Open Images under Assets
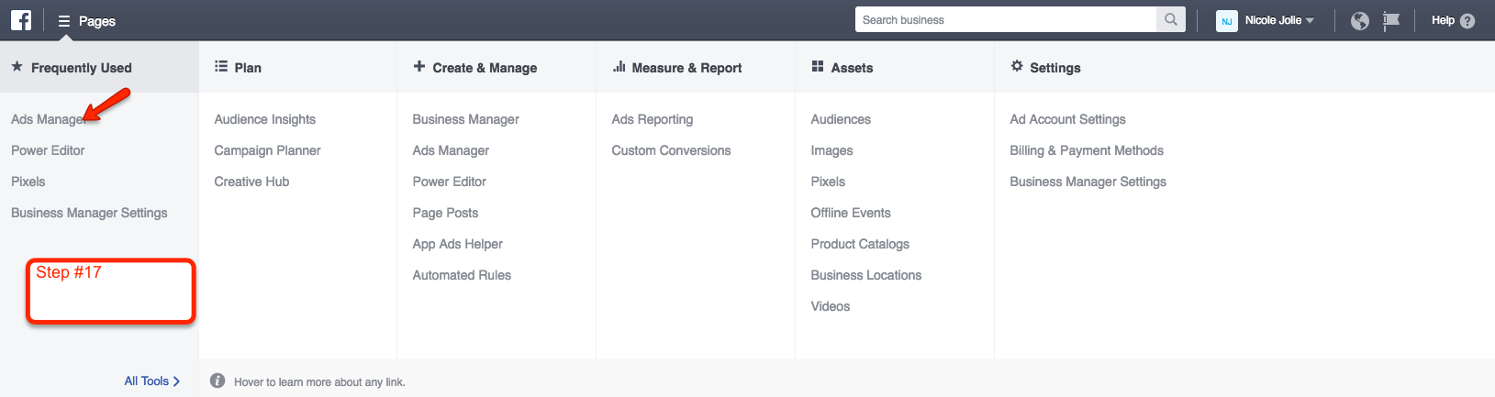 [832, 150]
